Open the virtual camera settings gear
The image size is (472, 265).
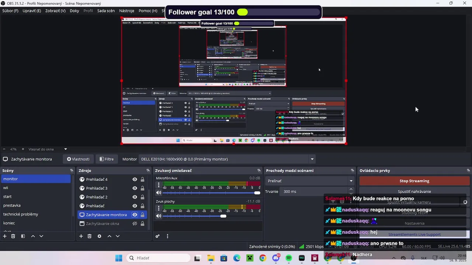pyautogui.click(x=465, y=202)
